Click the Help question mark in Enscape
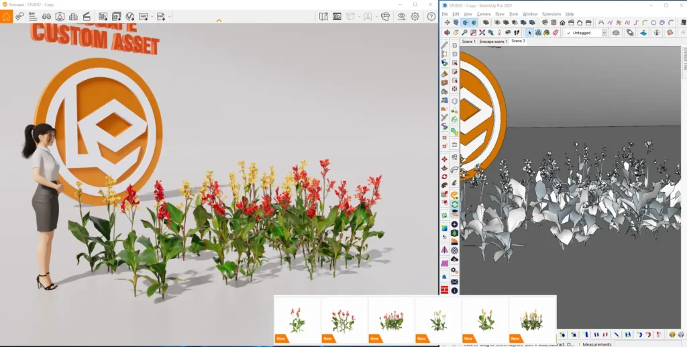 (x=431, y=17)
